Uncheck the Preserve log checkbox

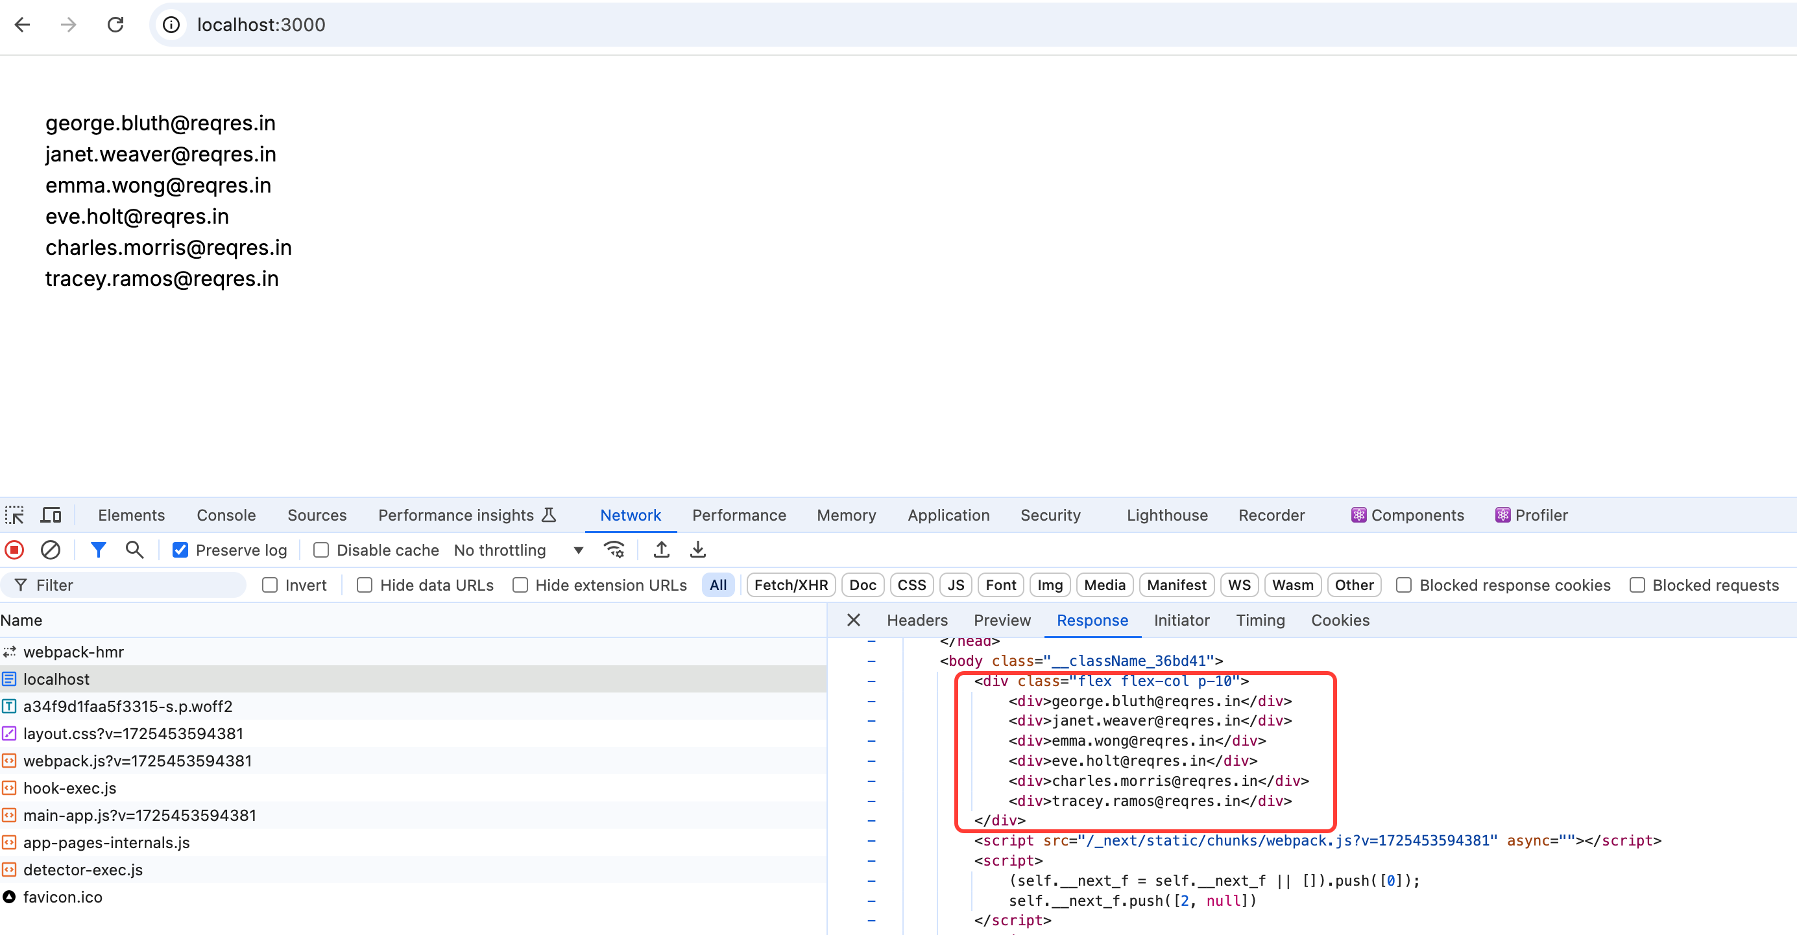pyautogui.click(x=180, y=550)
